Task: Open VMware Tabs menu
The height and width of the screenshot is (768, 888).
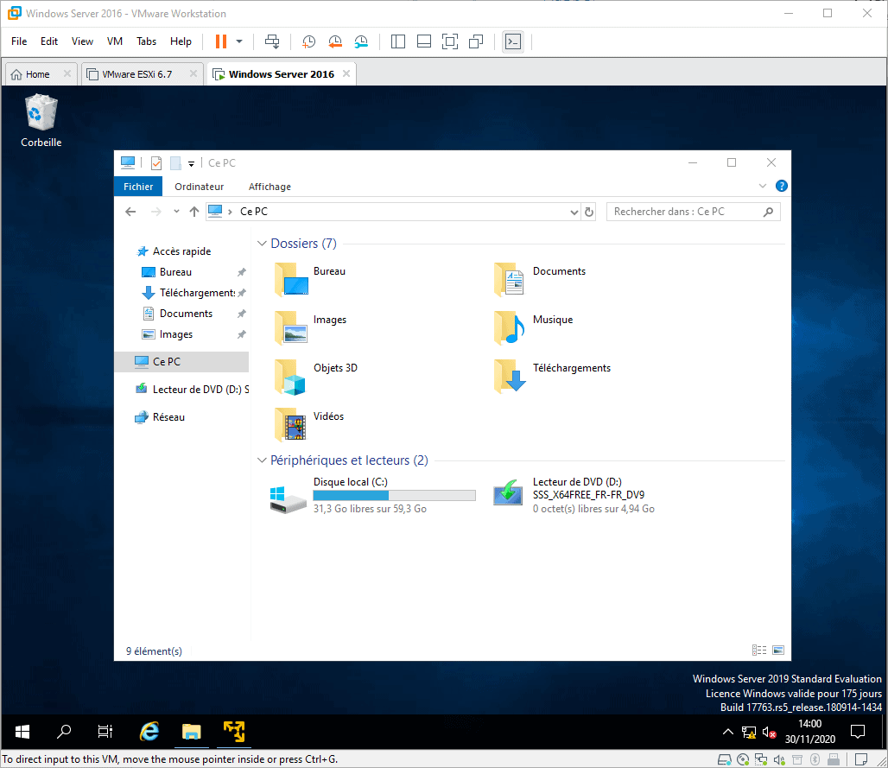Action: pyautogui.click(x=146, y=41)
